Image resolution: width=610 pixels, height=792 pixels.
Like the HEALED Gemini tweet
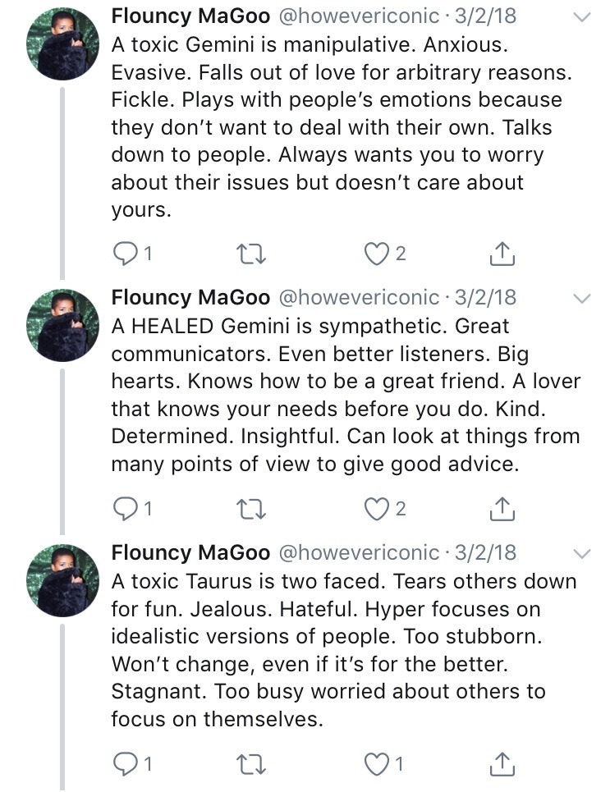tap(374, 509)
